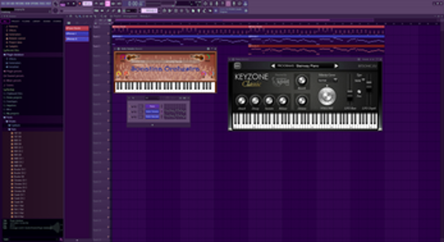
Task: Click the Keyzone preset name display
Action: click(x=304, y=66)
